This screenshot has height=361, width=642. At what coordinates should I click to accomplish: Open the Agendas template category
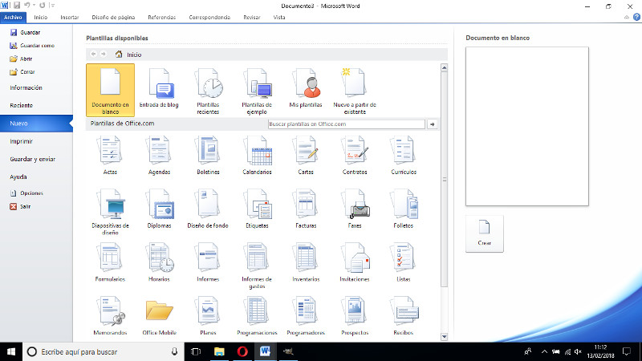(x=159, y=156)
